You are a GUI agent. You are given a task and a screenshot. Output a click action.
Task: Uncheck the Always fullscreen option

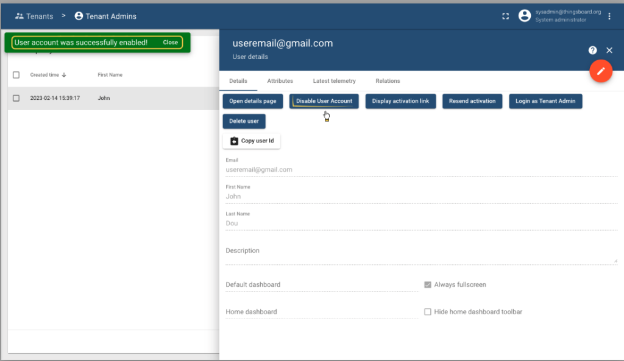(428, 284)
